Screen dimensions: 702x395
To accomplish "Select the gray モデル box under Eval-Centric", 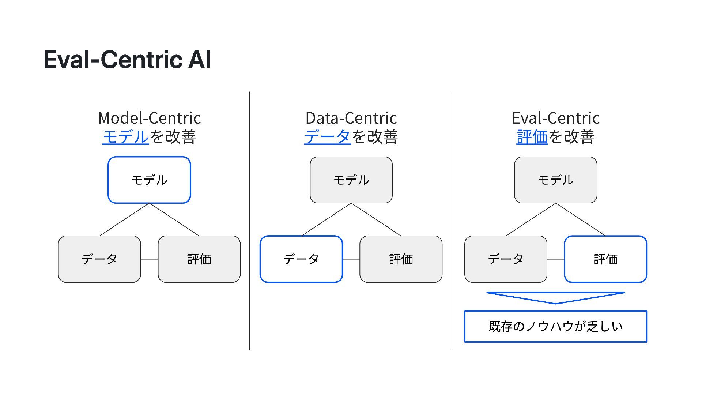I will point(555,180).
